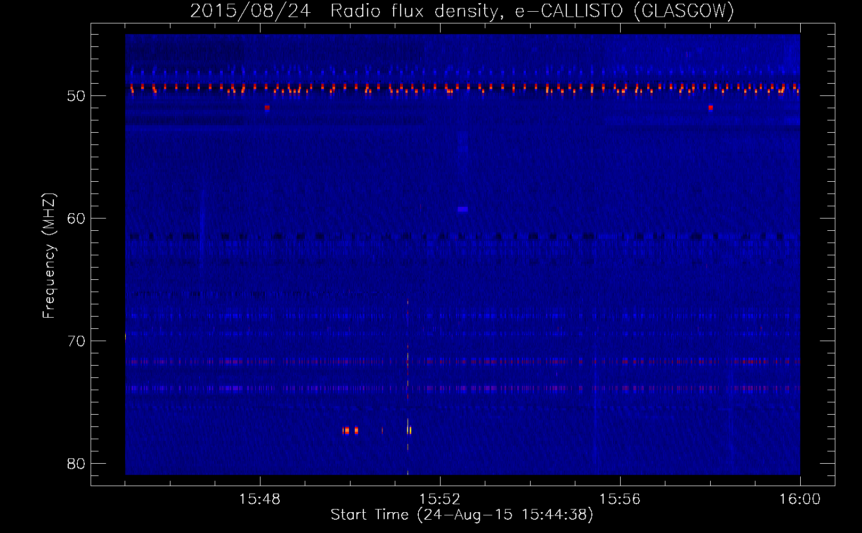Select the bright blue patch just above 60 MHz
This screenshot has width=862, height=533.
(462, 209)
